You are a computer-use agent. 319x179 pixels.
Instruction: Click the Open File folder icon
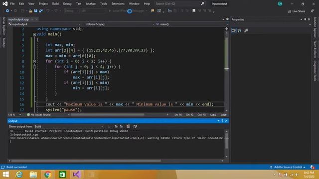click(x=30, y=11)
